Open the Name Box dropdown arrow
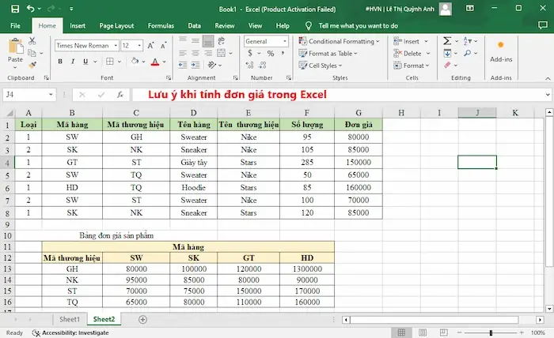This screenshot has width=554, height=338. click(51, 95)
